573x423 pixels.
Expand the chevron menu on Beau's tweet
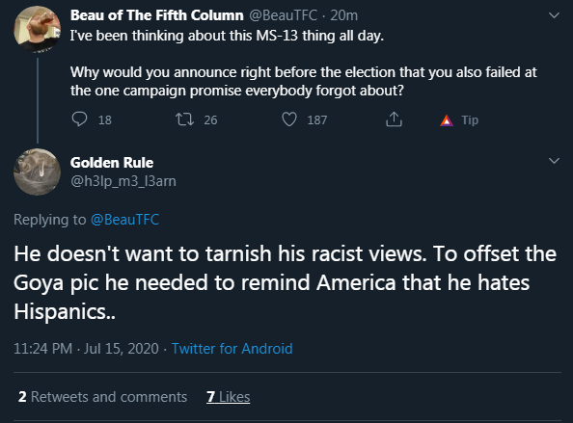[x=554, y=15]
